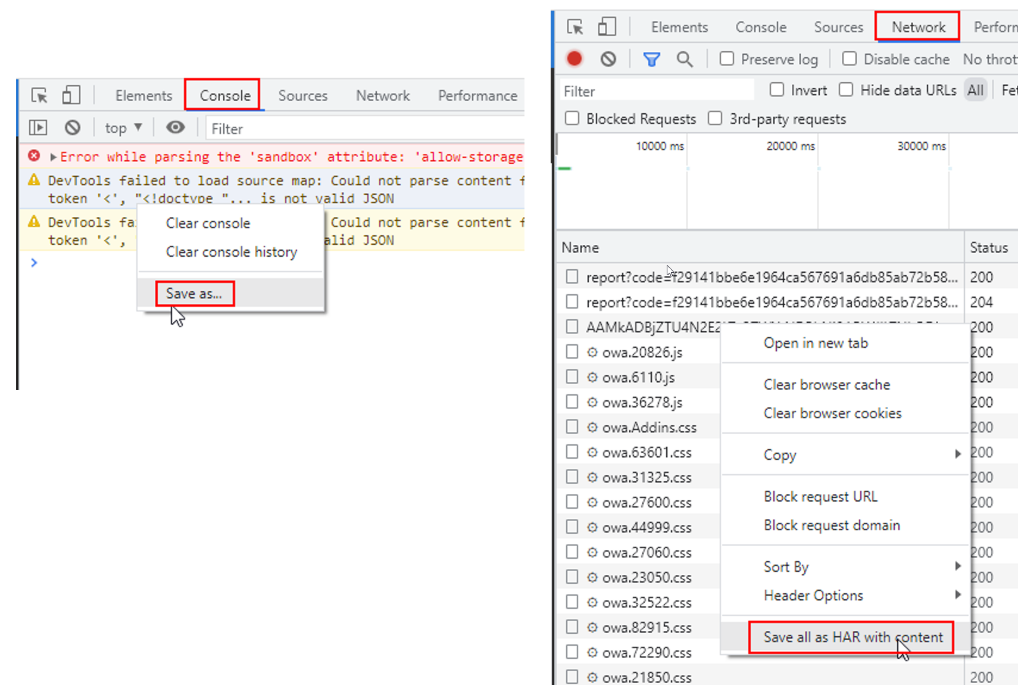Click the clear console icon

[73, 127]
